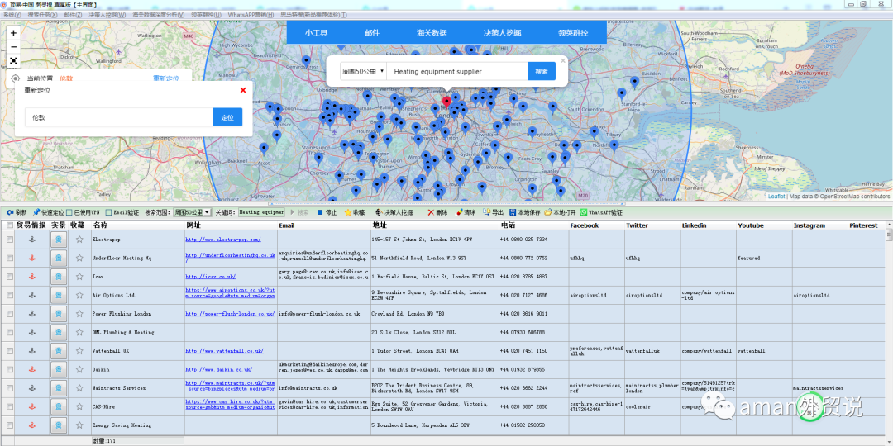
Task: Toggle the select-all header checkbox
Action: pos(10,225)
